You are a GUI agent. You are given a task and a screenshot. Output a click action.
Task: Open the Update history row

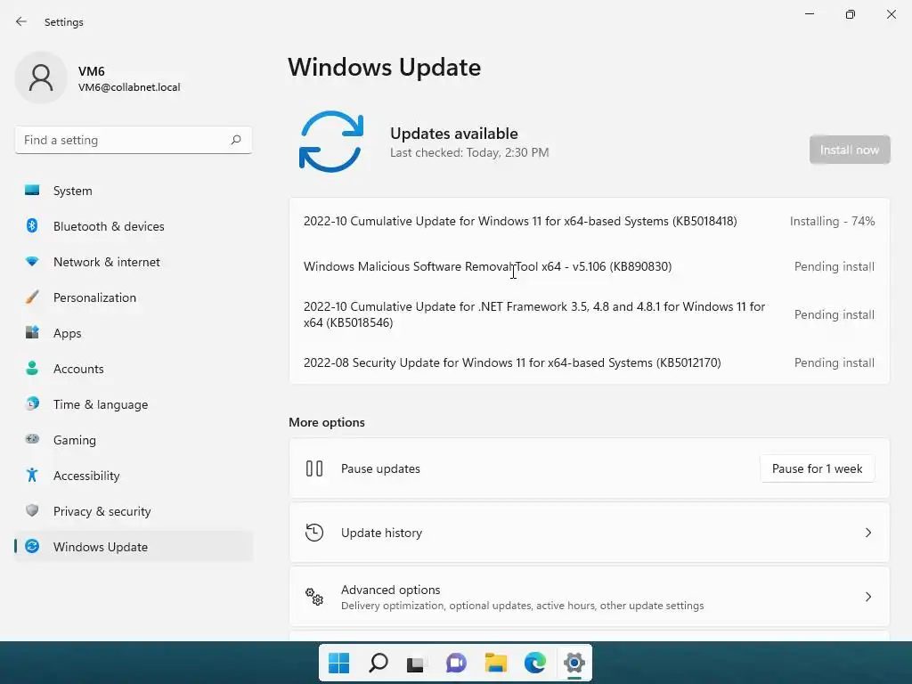point(590,533)
